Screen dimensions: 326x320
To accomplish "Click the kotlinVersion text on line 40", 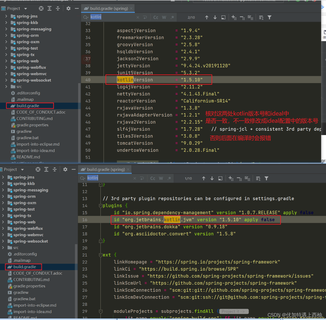I will [135, 80].
